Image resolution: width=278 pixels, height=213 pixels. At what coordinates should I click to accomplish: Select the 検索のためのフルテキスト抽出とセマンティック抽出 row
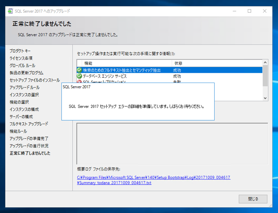click(x=170, y=70)
